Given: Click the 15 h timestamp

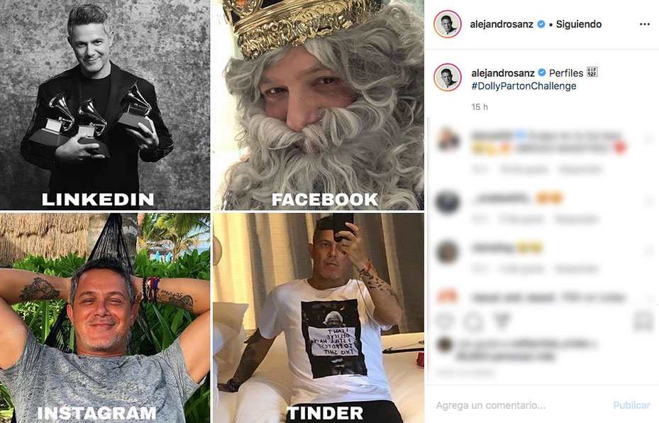Looking at the screenshot, I should [x=480, y=106].
